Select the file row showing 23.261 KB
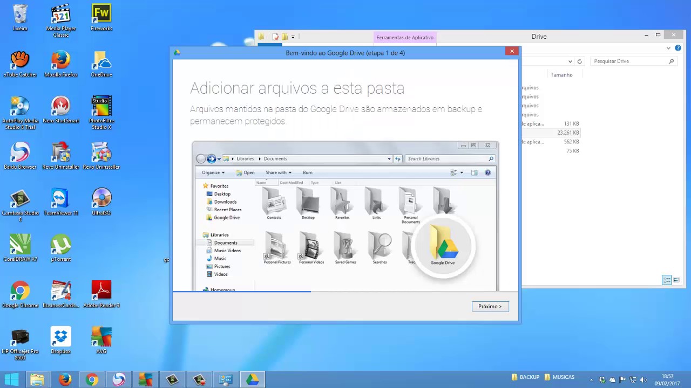 [550, 133]
